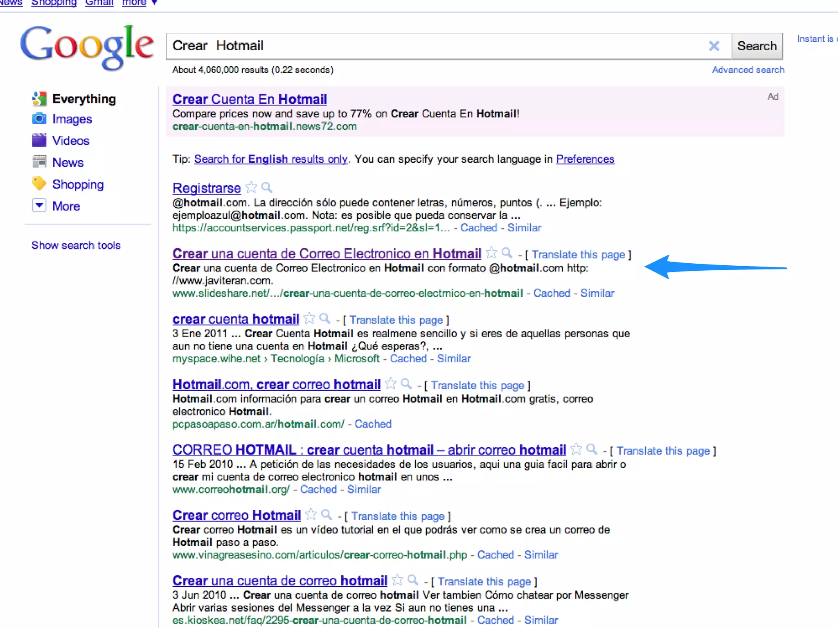The height and width of the screenshot is (628, 838).
Task: Filter the results by News in the sidebar
Action: [68, 162]
